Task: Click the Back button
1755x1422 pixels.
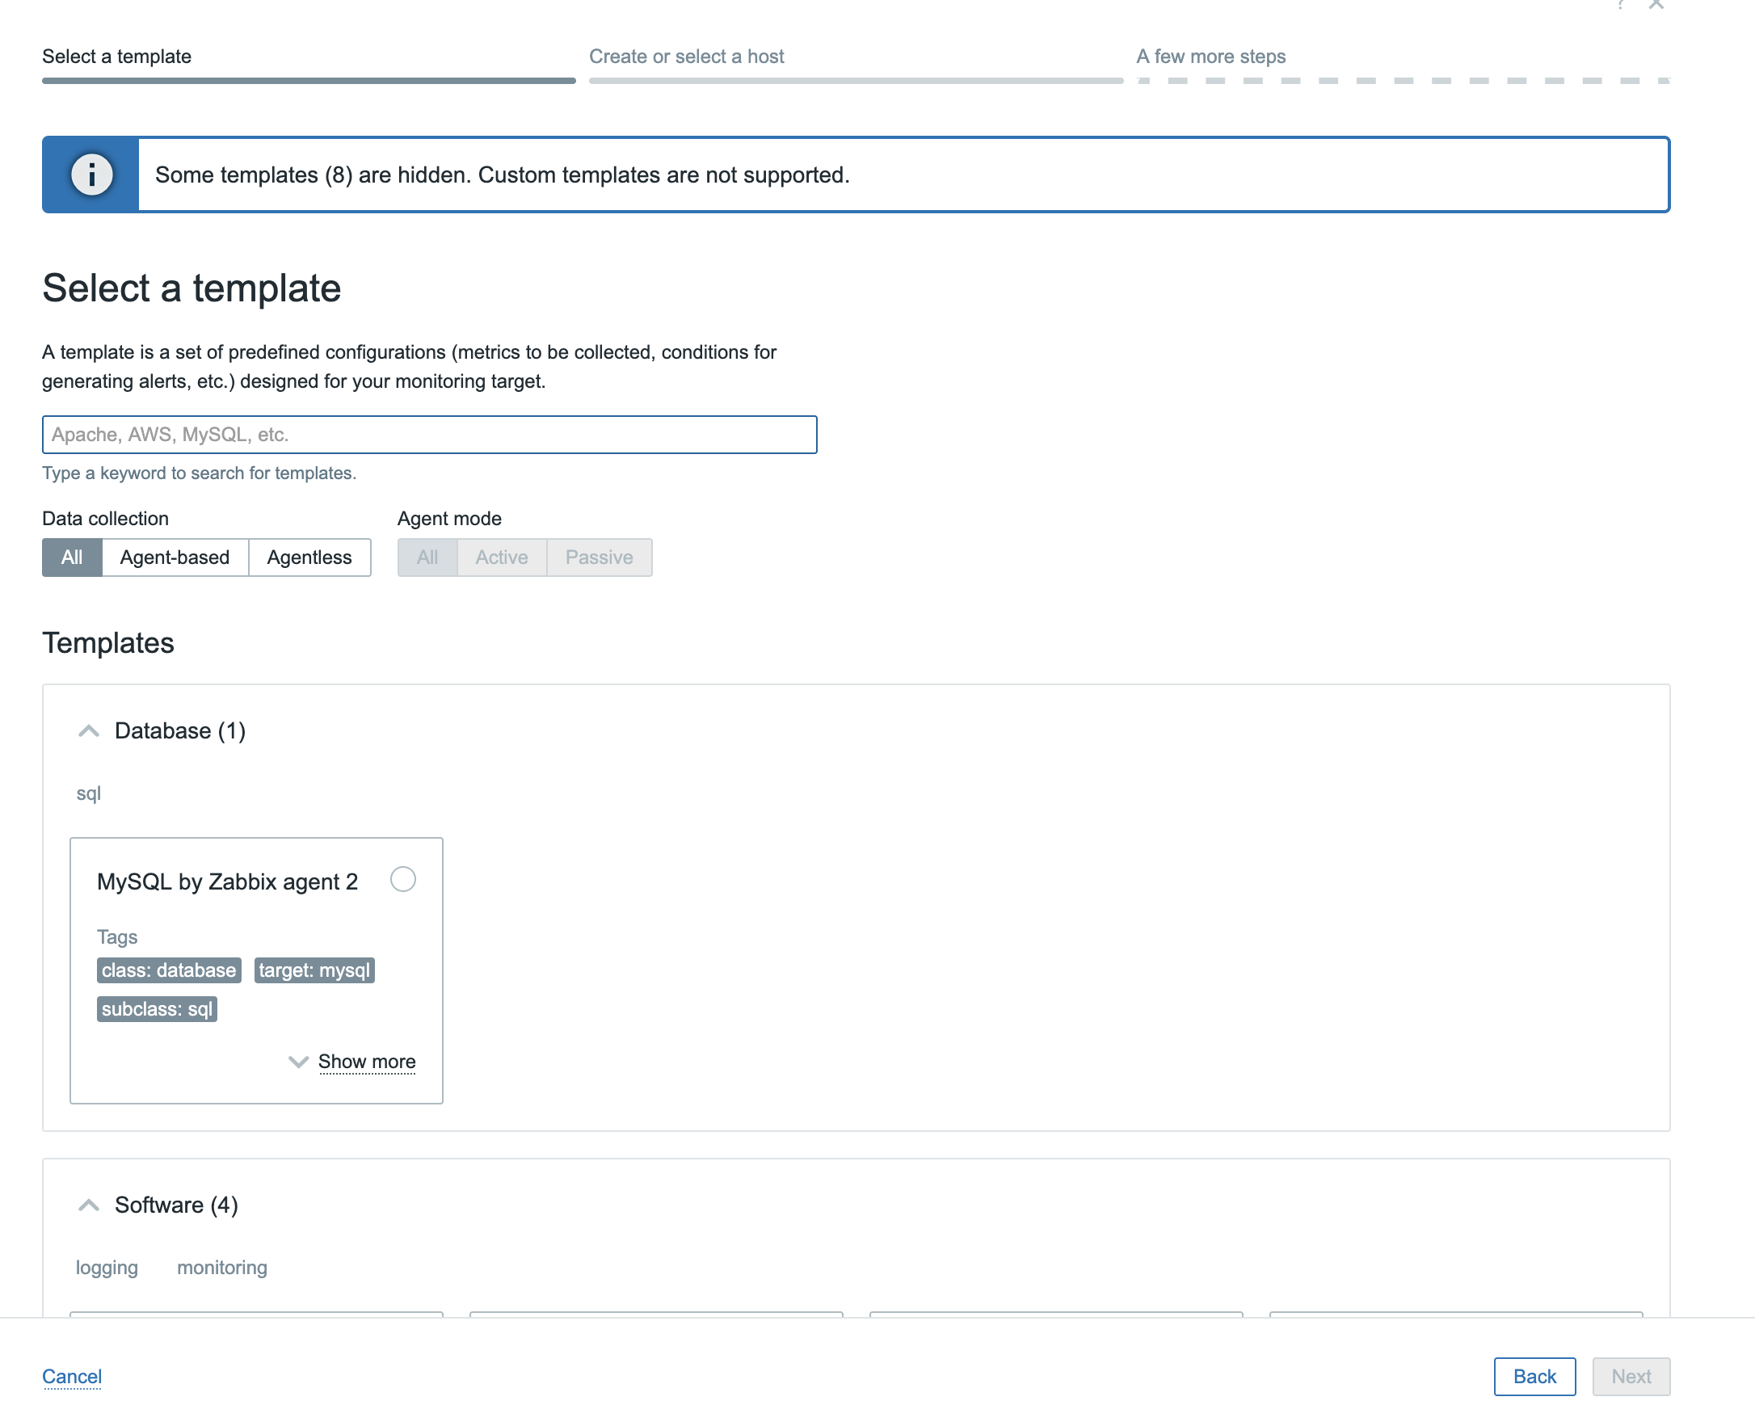Action: (x=1534, y=1376)
